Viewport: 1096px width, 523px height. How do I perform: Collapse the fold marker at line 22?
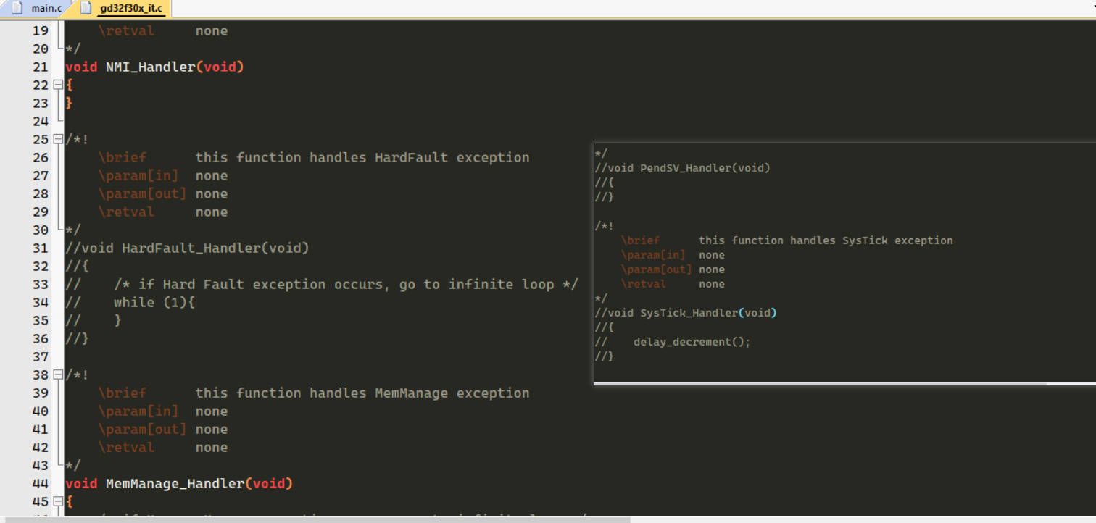point(58,85)
